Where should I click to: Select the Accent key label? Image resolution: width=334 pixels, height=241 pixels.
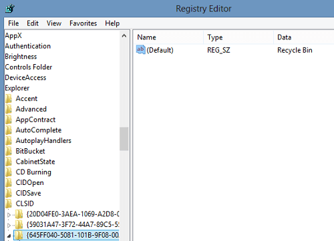point(27,99)
